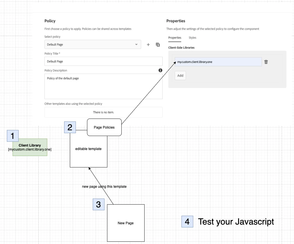Screen dimensions: 294x244
Task: Click the 'new page using this template' label
Action: 104,187
